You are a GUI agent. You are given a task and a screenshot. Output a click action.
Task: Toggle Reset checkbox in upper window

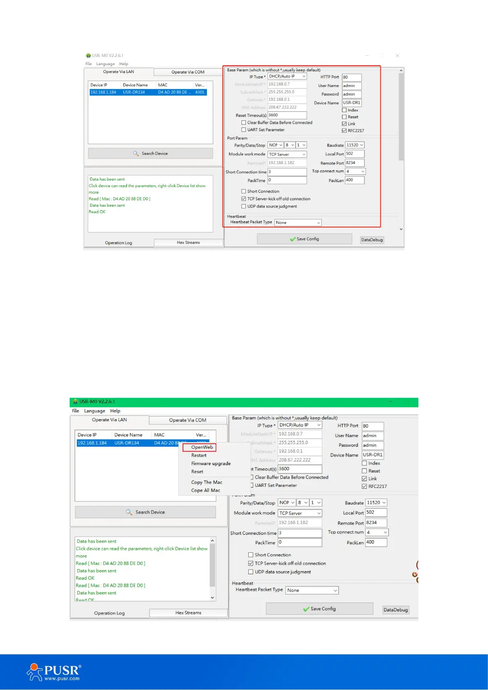click(344, 117)
